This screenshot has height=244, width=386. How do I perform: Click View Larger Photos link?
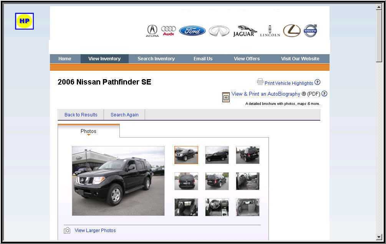tap(95, 231)
